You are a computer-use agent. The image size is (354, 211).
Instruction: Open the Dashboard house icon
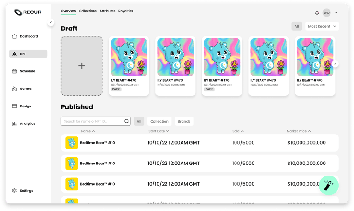pos(14,36)
